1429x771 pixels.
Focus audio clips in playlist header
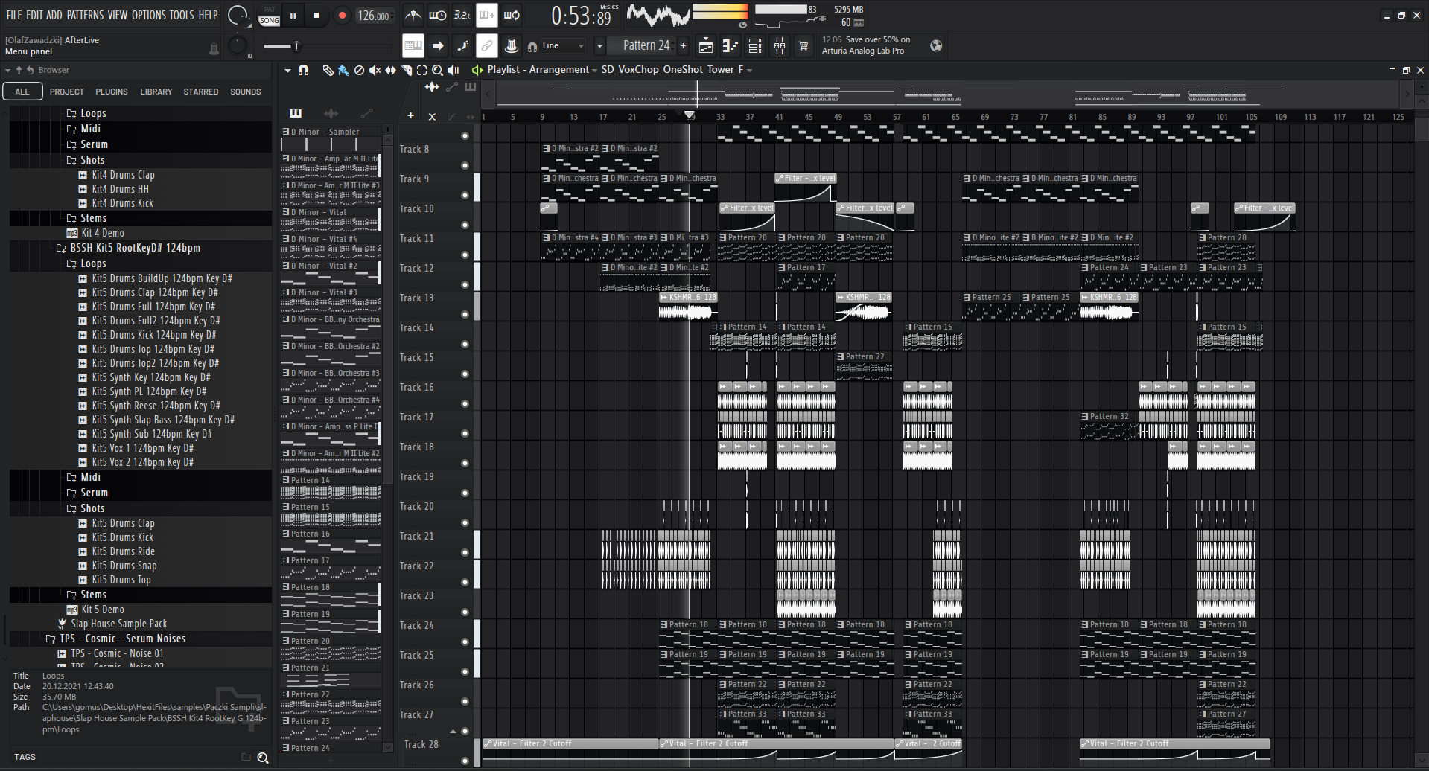coord(432,87)
